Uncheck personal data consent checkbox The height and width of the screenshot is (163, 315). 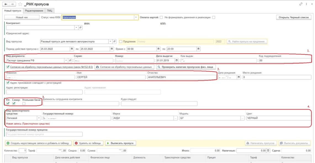8,67
